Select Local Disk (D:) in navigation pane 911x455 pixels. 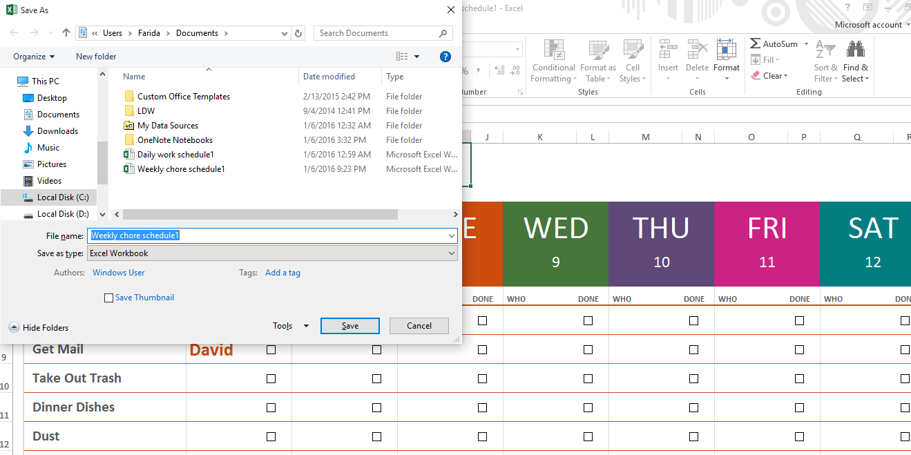[x=63, y=214]
